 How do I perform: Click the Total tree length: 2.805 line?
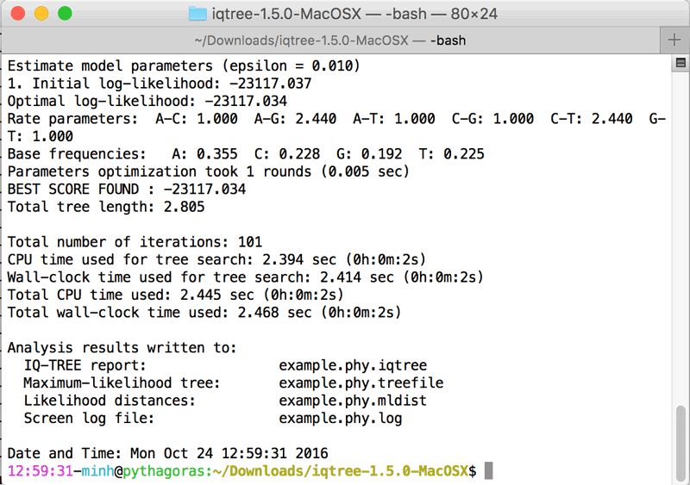coord(106,207)
